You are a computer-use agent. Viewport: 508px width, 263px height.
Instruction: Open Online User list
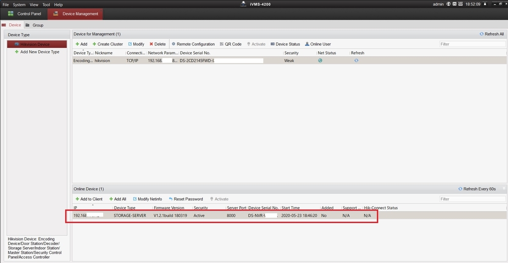click(x=318, y=44)
